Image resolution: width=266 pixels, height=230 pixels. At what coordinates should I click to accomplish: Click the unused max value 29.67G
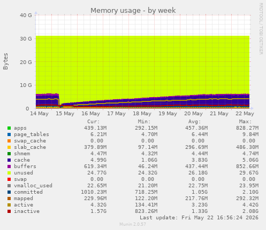pos(249,173)
